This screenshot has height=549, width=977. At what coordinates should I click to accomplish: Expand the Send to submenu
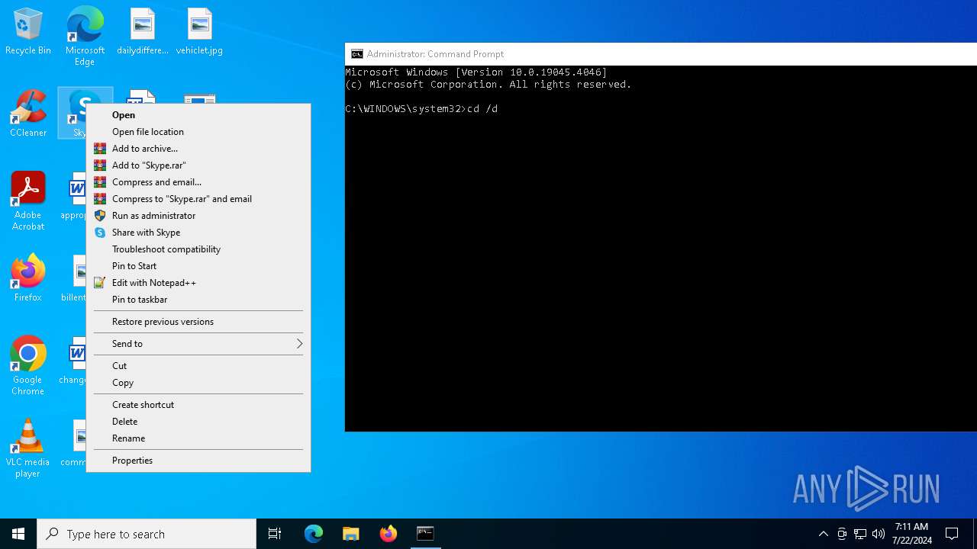point(198,344)
